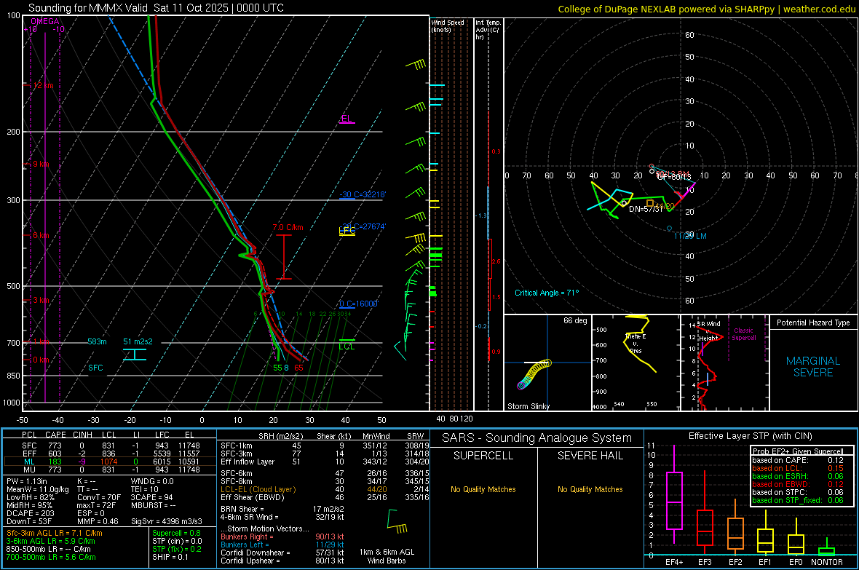This screenshot has height=570, width=859.
Task: Click the 'Storm Slinky' caption
Action: point(528,406)
